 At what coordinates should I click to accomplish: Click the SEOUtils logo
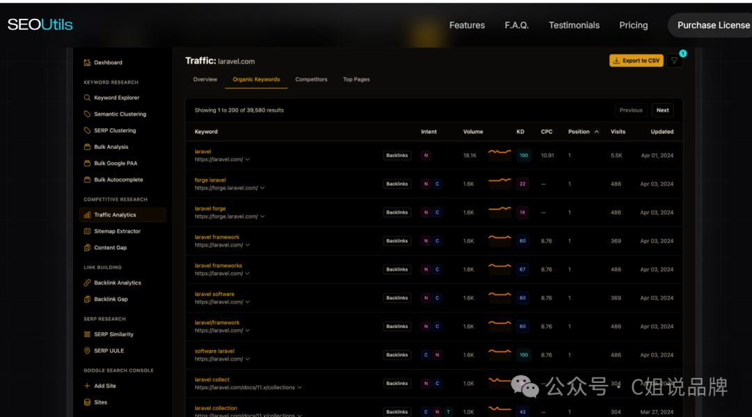(x=40, y=24)
